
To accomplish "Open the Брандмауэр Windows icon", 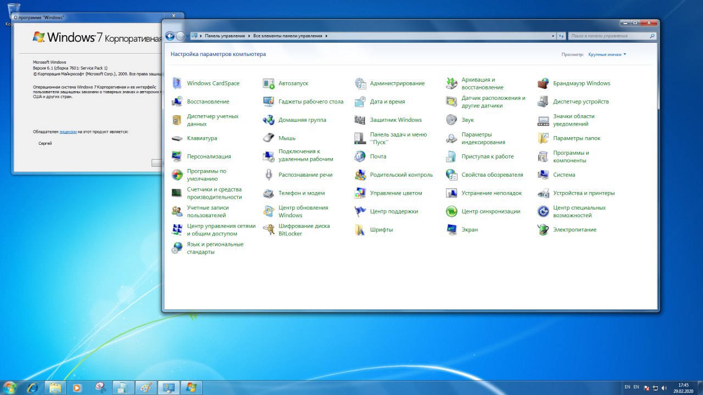I will click(x=543, y=83).
